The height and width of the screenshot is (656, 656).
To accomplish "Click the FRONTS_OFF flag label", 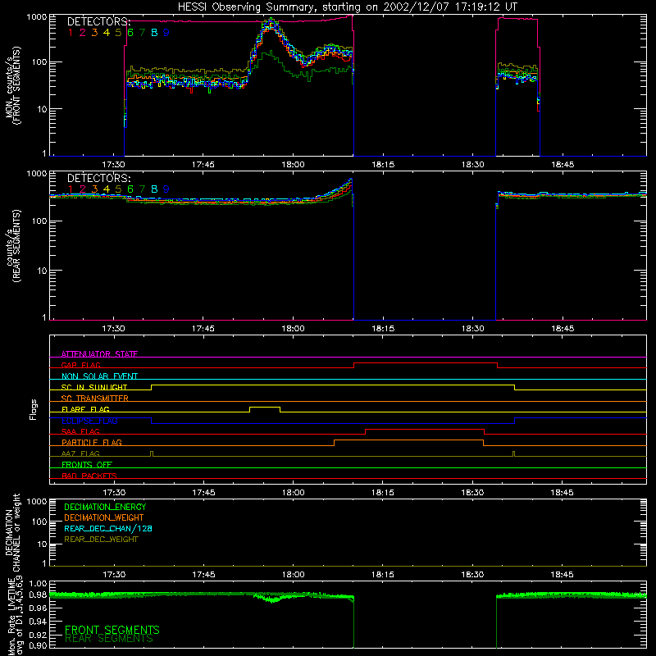I will (87, 464).
